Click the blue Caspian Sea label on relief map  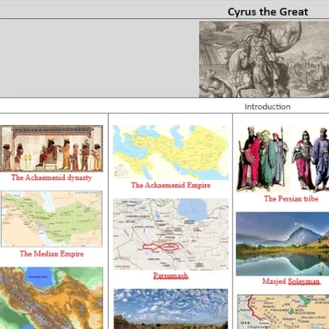[38, 277]
